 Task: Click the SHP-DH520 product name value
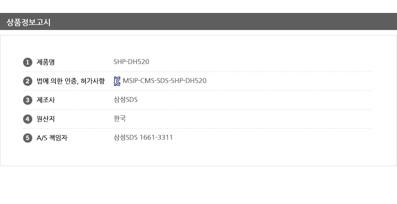click(x=131, y=62)
